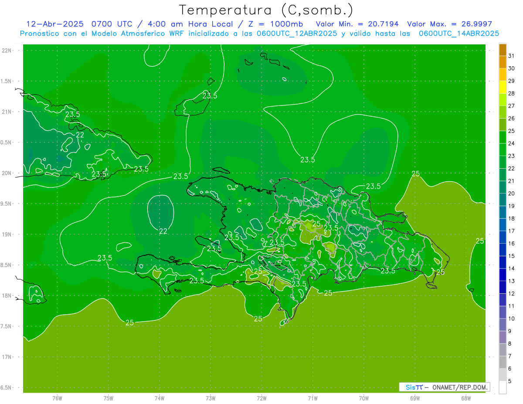Screen dimensions: 523x404
Task: Click the legend value '10'
Action: click(511, 319)
